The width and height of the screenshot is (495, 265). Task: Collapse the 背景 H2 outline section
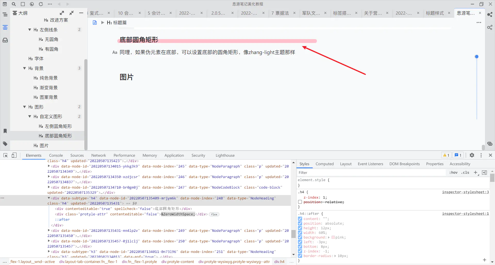24,68
